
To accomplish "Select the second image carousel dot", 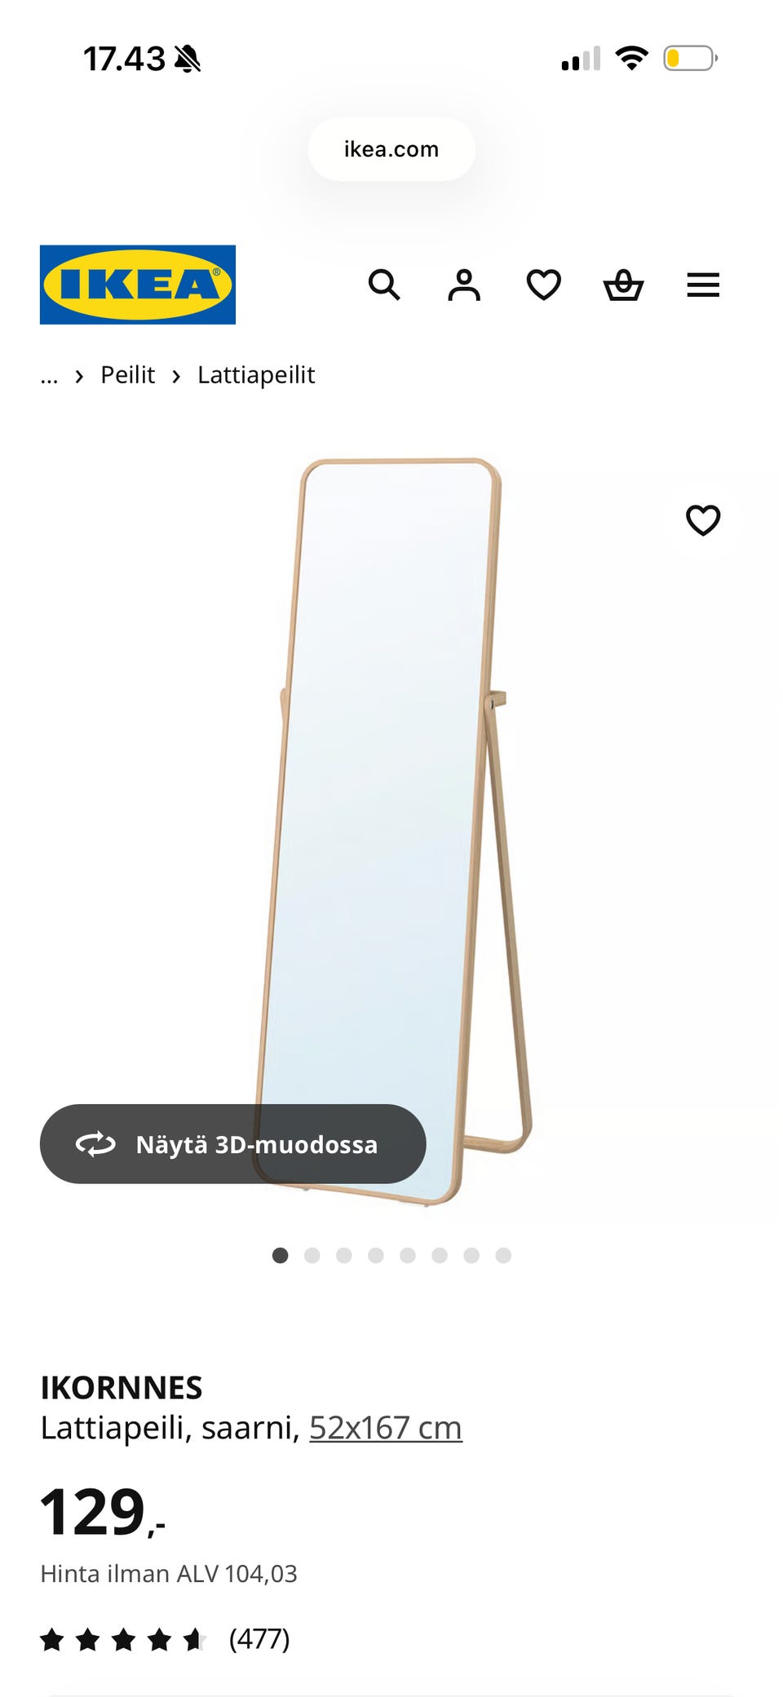I will [x=312, y=1255].
